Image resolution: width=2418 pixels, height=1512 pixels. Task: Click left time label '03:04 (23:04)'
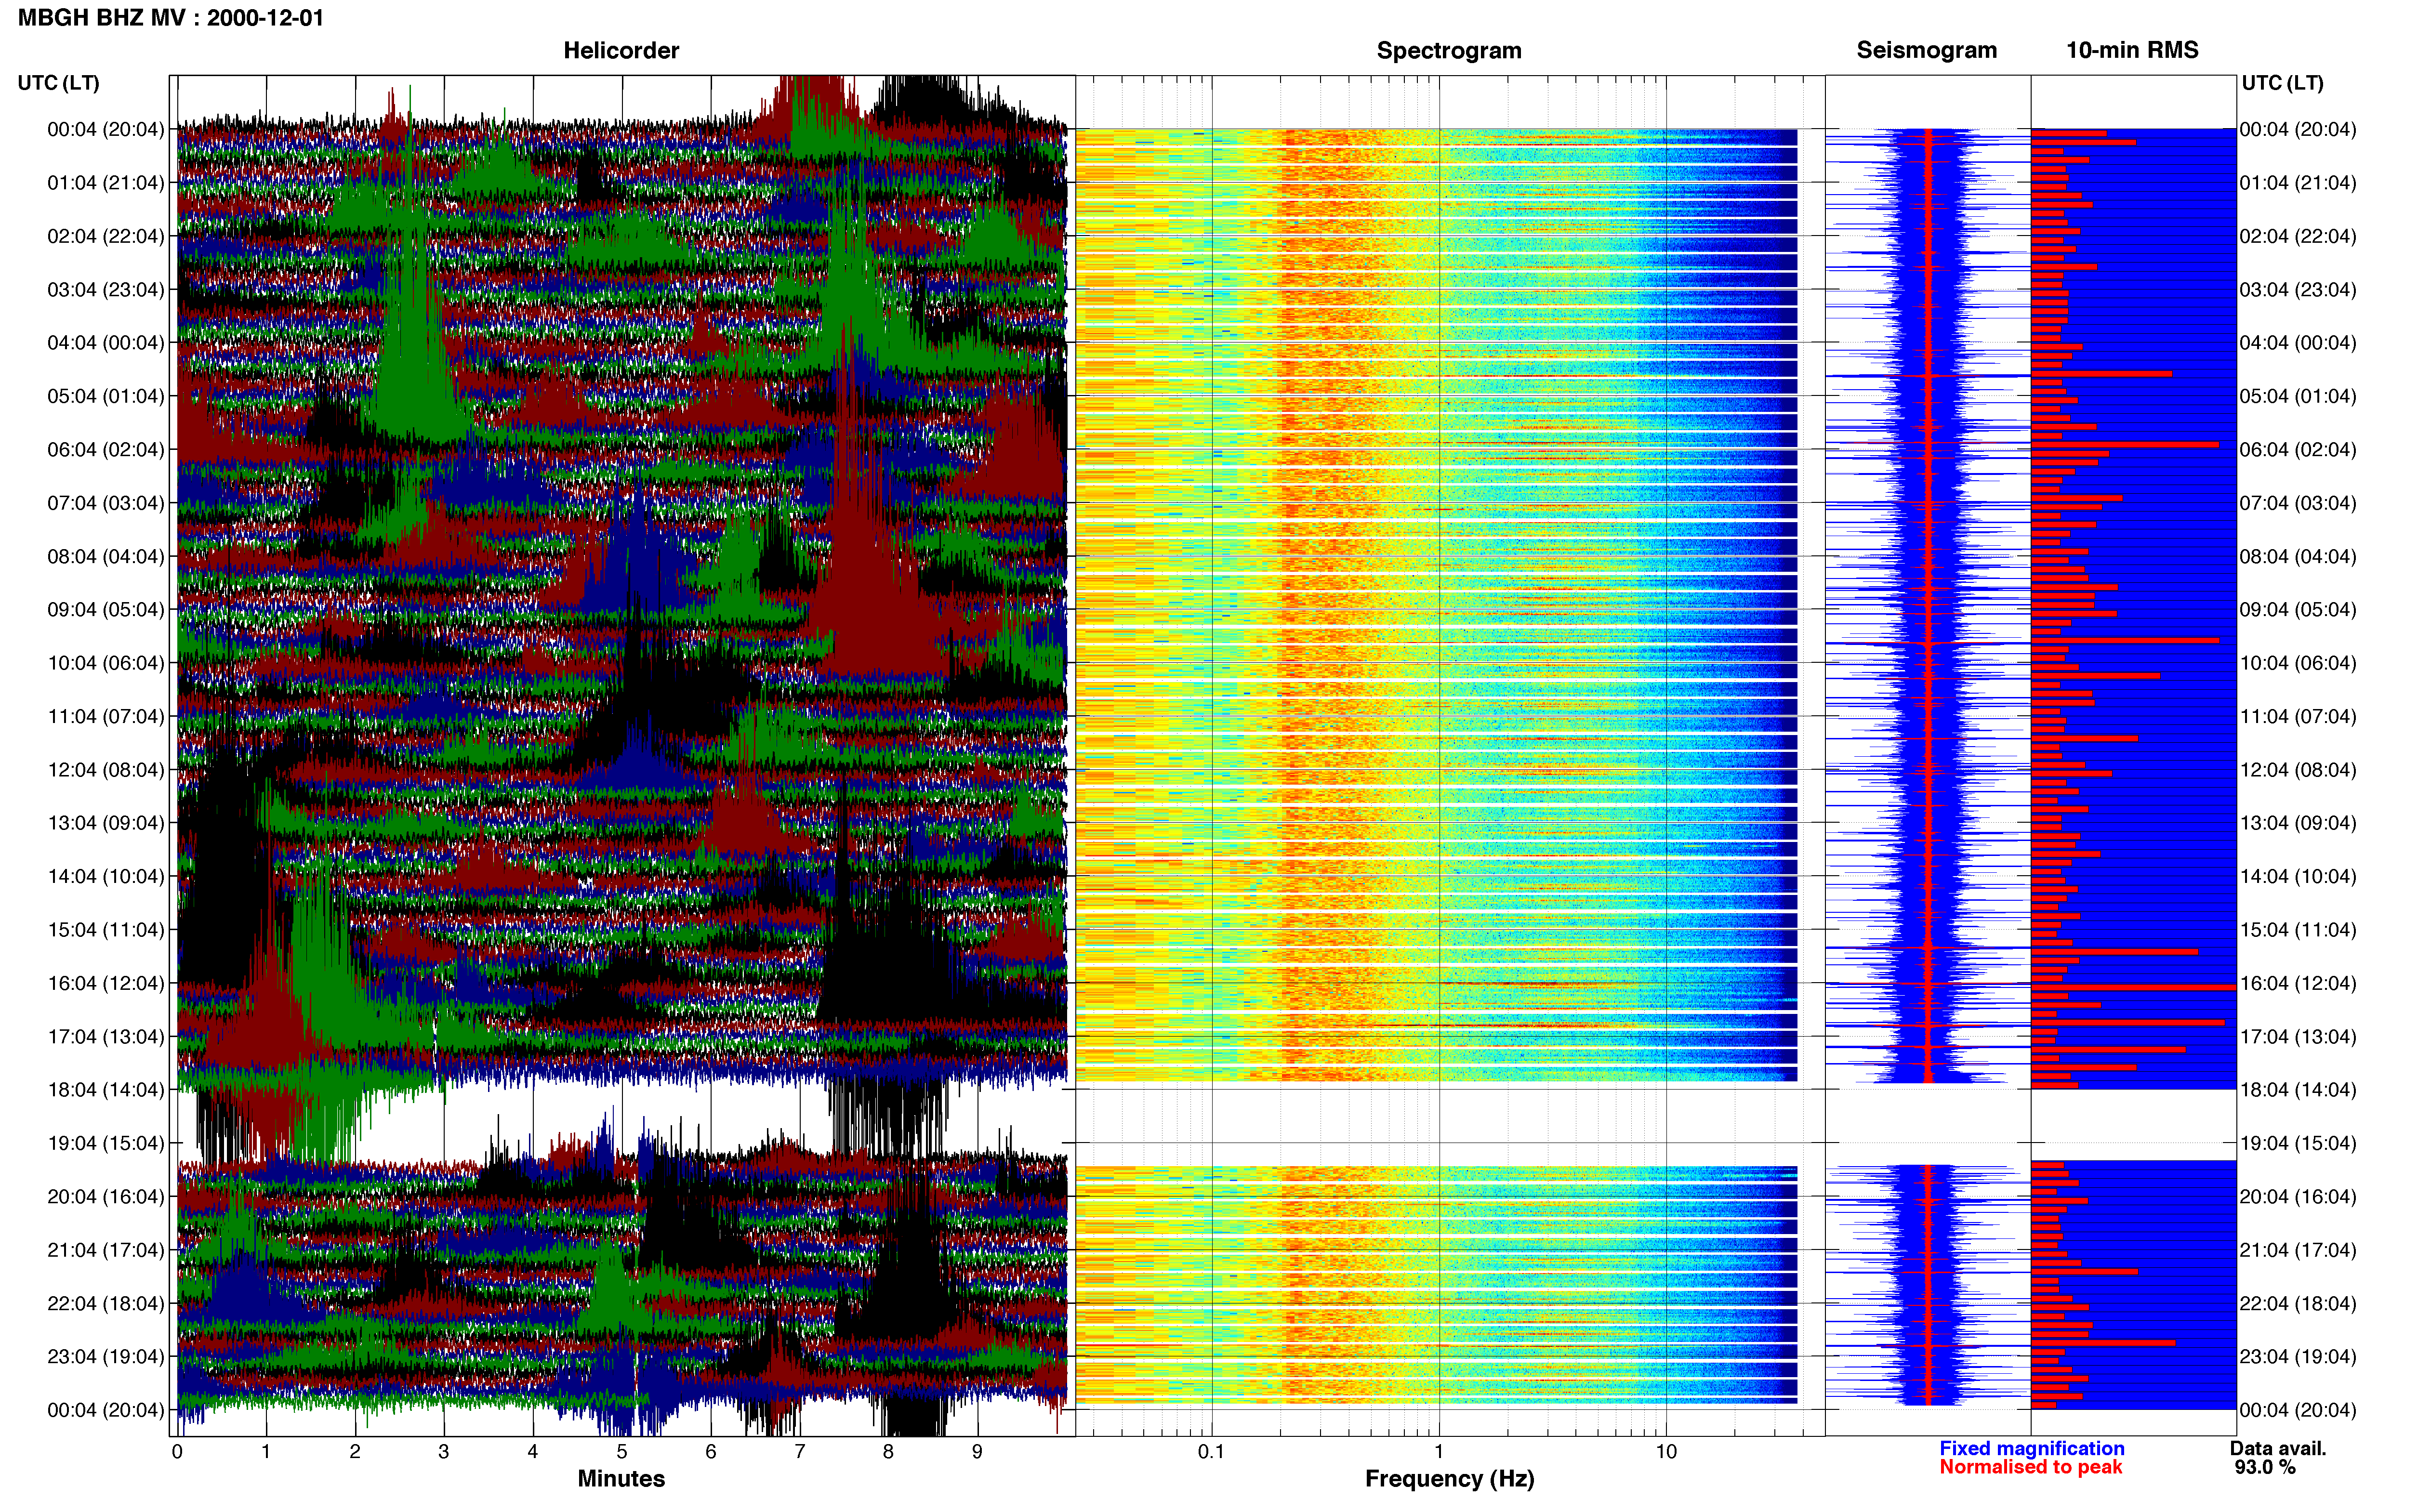coord(105,289)
